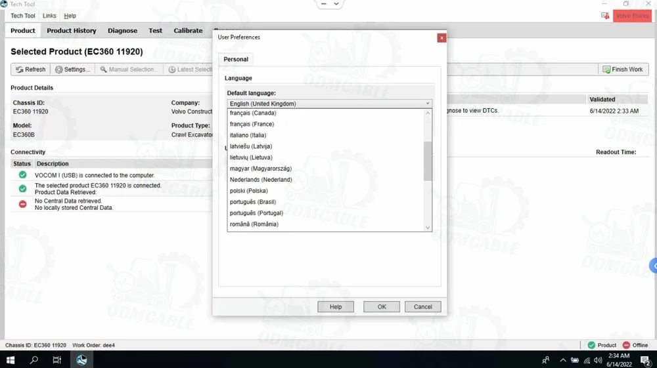Image resolution: width=657 pixels, height=368 pixels.
Task: Click the Work Order dee4 status text
Action: [x=93, y=345]
